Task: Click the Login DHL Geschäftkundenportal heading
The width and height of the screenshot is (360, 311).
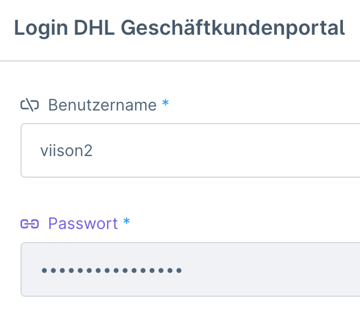Action: pos(179,28)
